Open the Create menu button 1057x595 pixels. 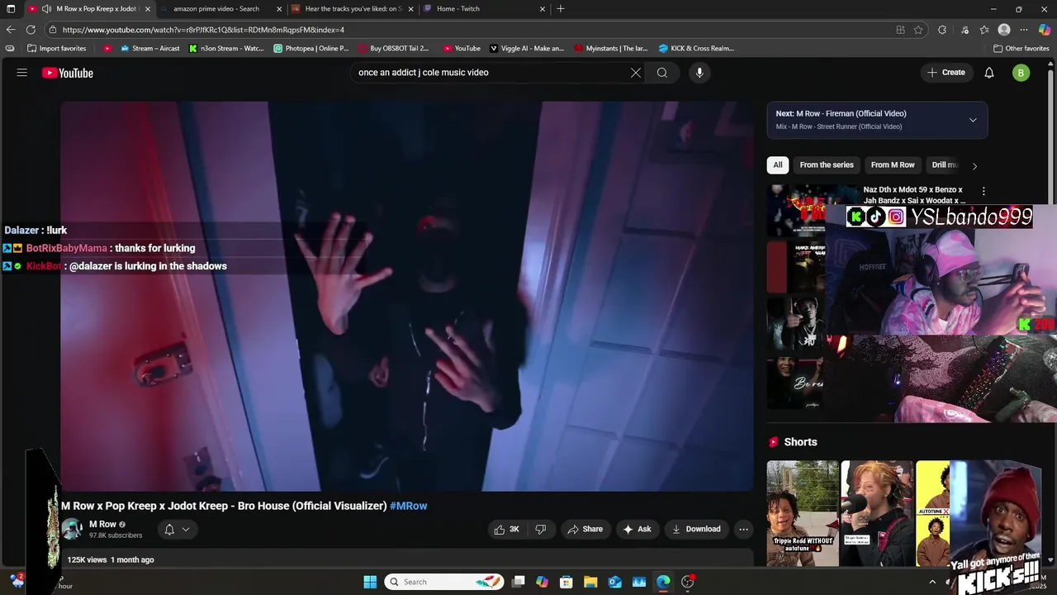coord(946,73)
